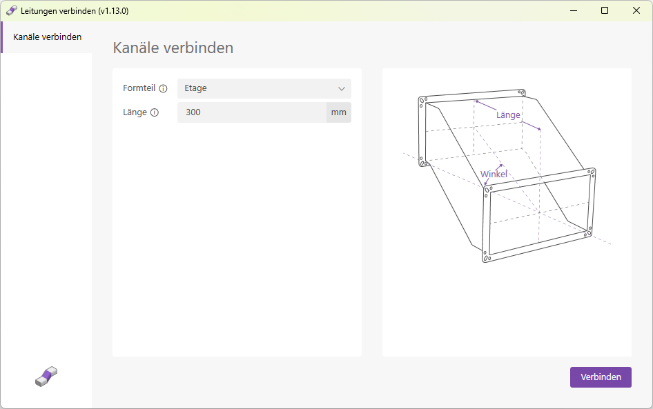Screen dimensions: 653x409
Task: Click the mm unit badge on the Länge field
Action: point(339,112)
